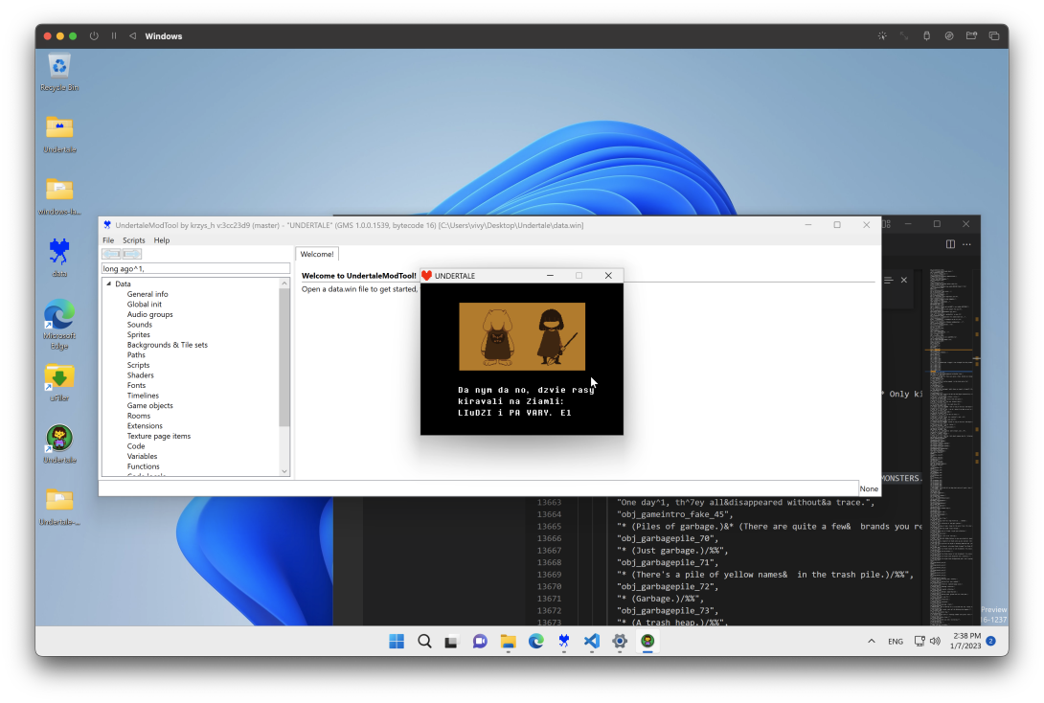This screenshot has width=1044, height=703.
Task: Switch to Undertale game in taskbar
Action: [647, 641]
